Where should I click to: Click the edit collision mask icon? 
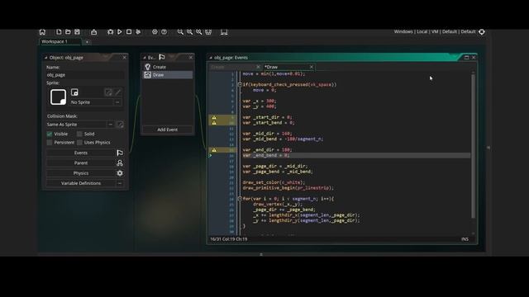click(120, 125)
